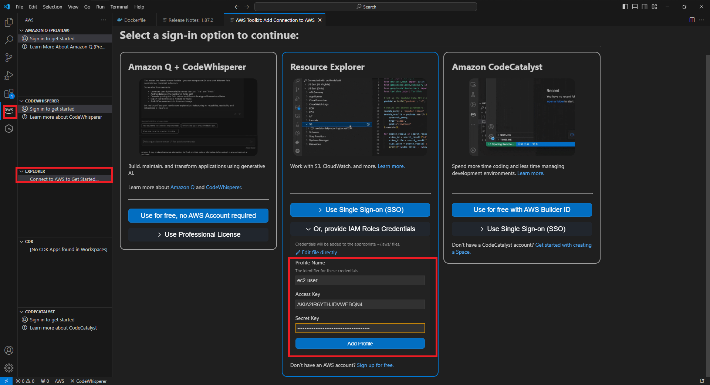Click Learn more about CodeCatalyst item
The image size is (710, 385).
(65, 328)
